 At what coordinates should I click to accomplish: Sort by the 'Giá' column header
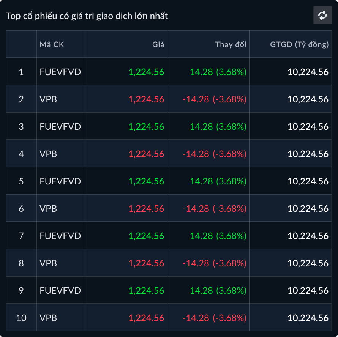158,44
